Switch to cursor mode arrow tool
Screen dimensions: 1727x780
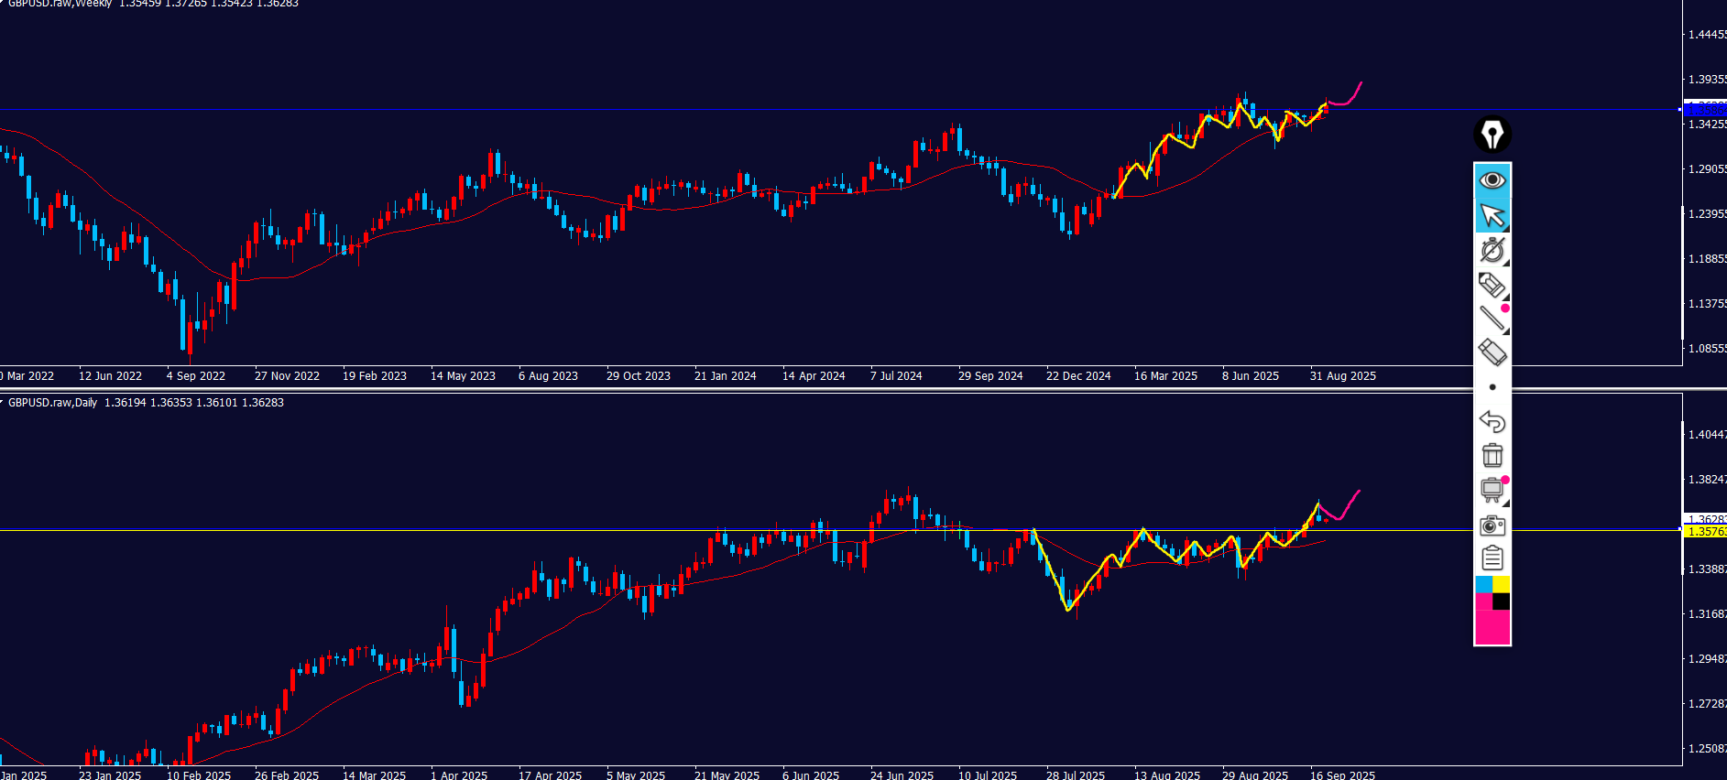(1492, 216)
